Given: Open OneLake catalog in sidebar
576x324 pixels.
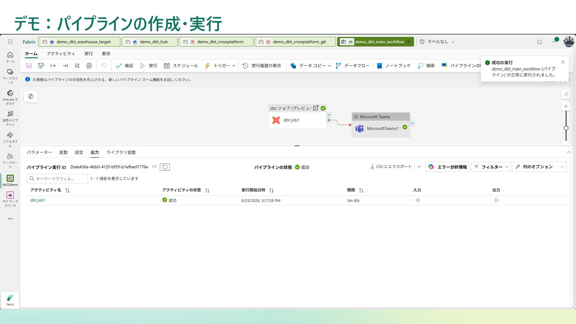Looking at the screenshot, I should pos(10,97).
